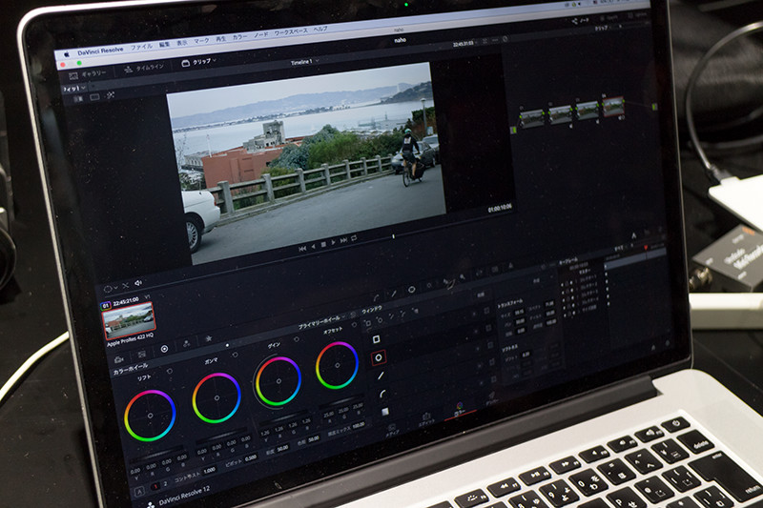The height and width of the screenshot is (508, 763).
Task: Play the clip forward
Action: tap(333, 243)
